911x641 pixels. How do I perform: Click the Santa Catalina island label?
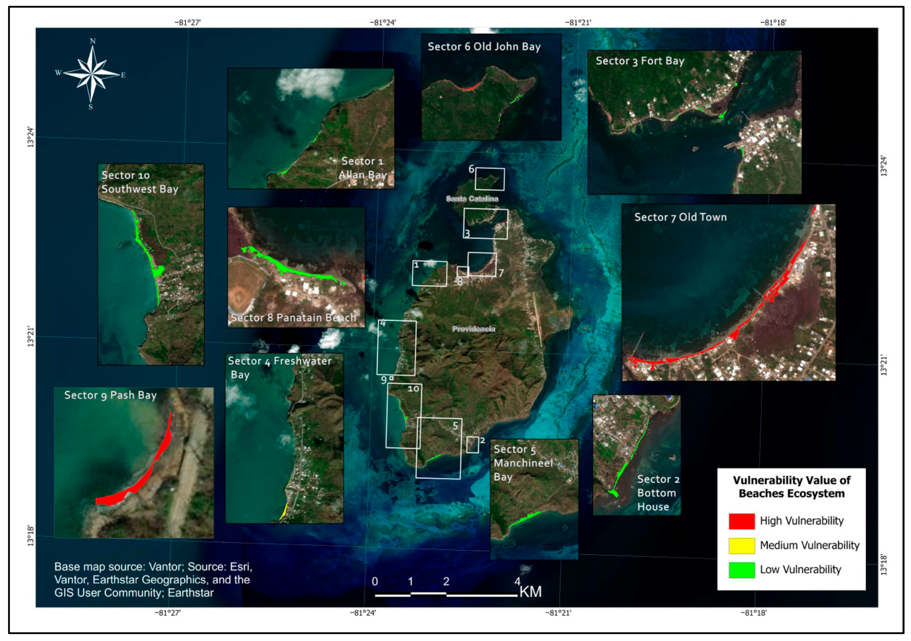[x=472, y=199]
